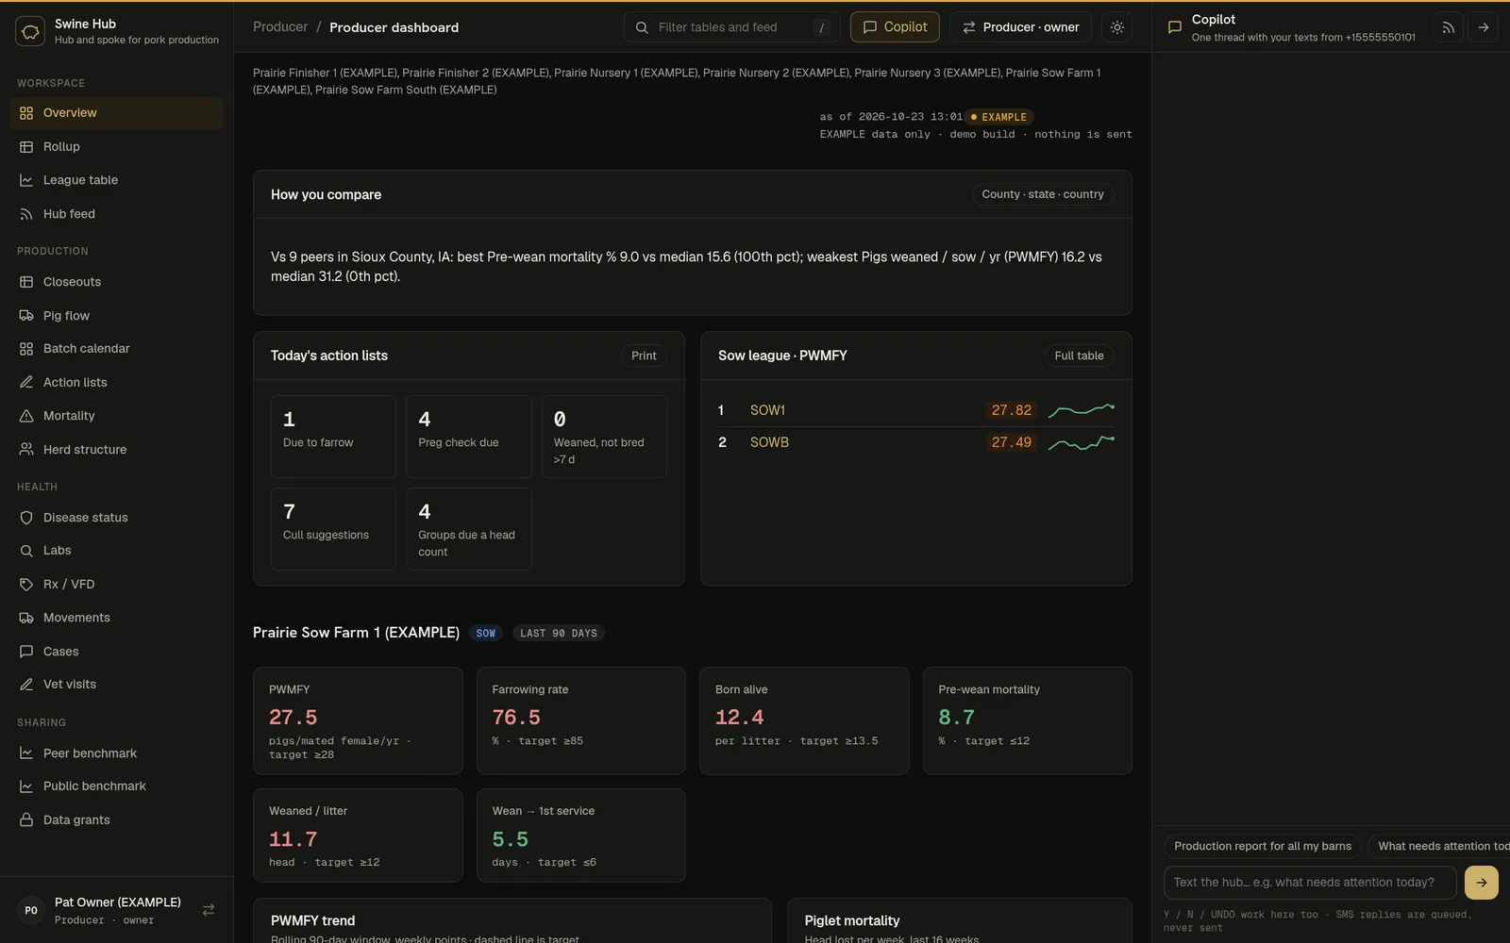This screenshot has width=1510, height=943.
Task: Click the Swine Hub logo icon
Action: pos(30,31)
